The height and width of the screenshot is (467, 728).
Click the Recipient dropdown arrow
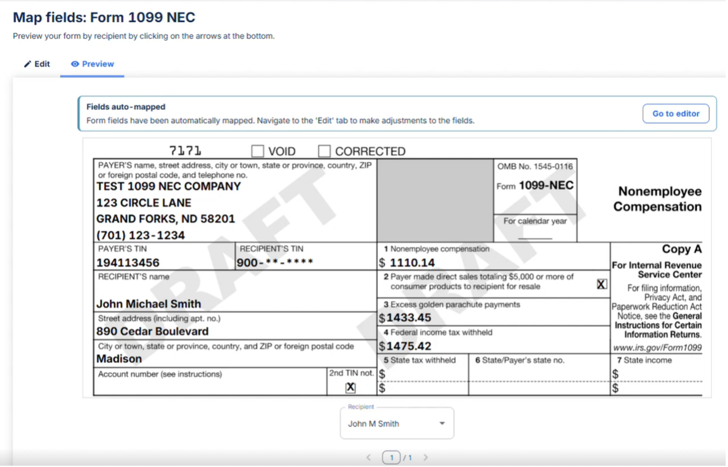442,424
